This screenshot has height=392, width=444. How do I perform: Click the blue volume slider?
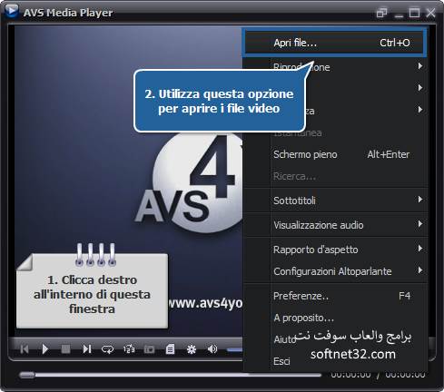pyautogui.click(x=234, y=350)
